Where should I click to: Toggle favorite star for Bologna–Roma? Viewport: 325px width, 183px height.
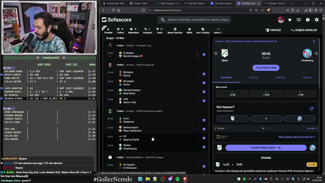204,74
